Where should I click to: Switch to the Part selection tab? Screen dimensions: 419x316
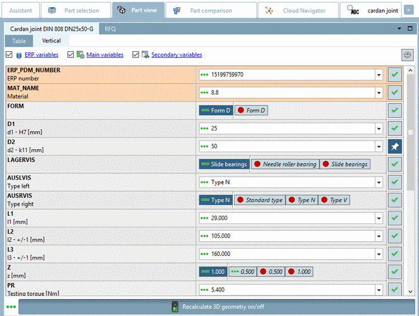[76, 11]
